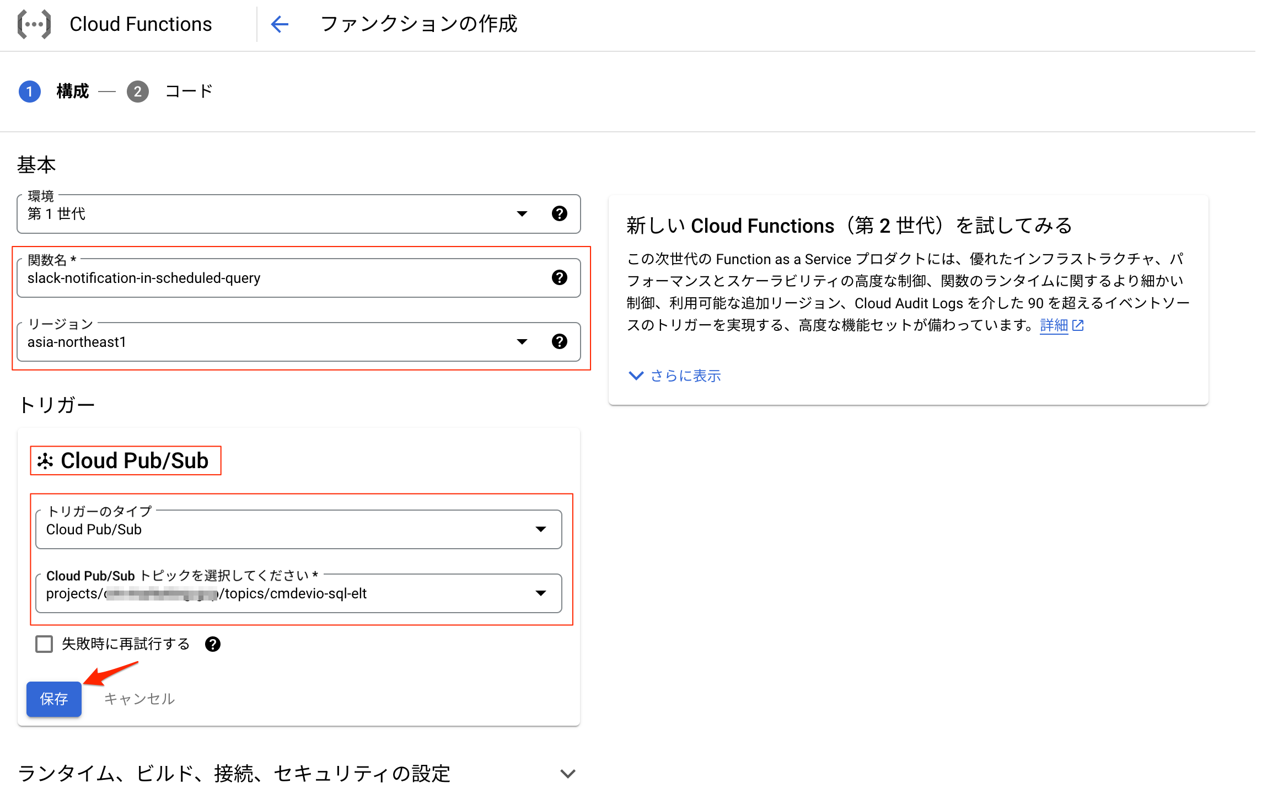This screenshot has width=1278, height=804.
Task: Click the ファンクションの作成 heading
Action: point(418,24)
